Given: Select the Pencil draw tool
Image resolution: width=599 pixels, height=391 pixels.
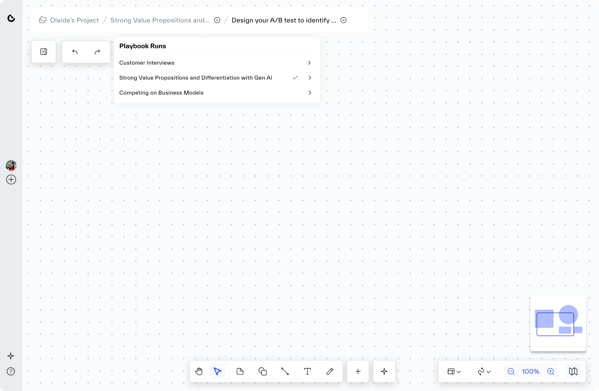Looking at the screenshot, I should [x=330, y=372].
